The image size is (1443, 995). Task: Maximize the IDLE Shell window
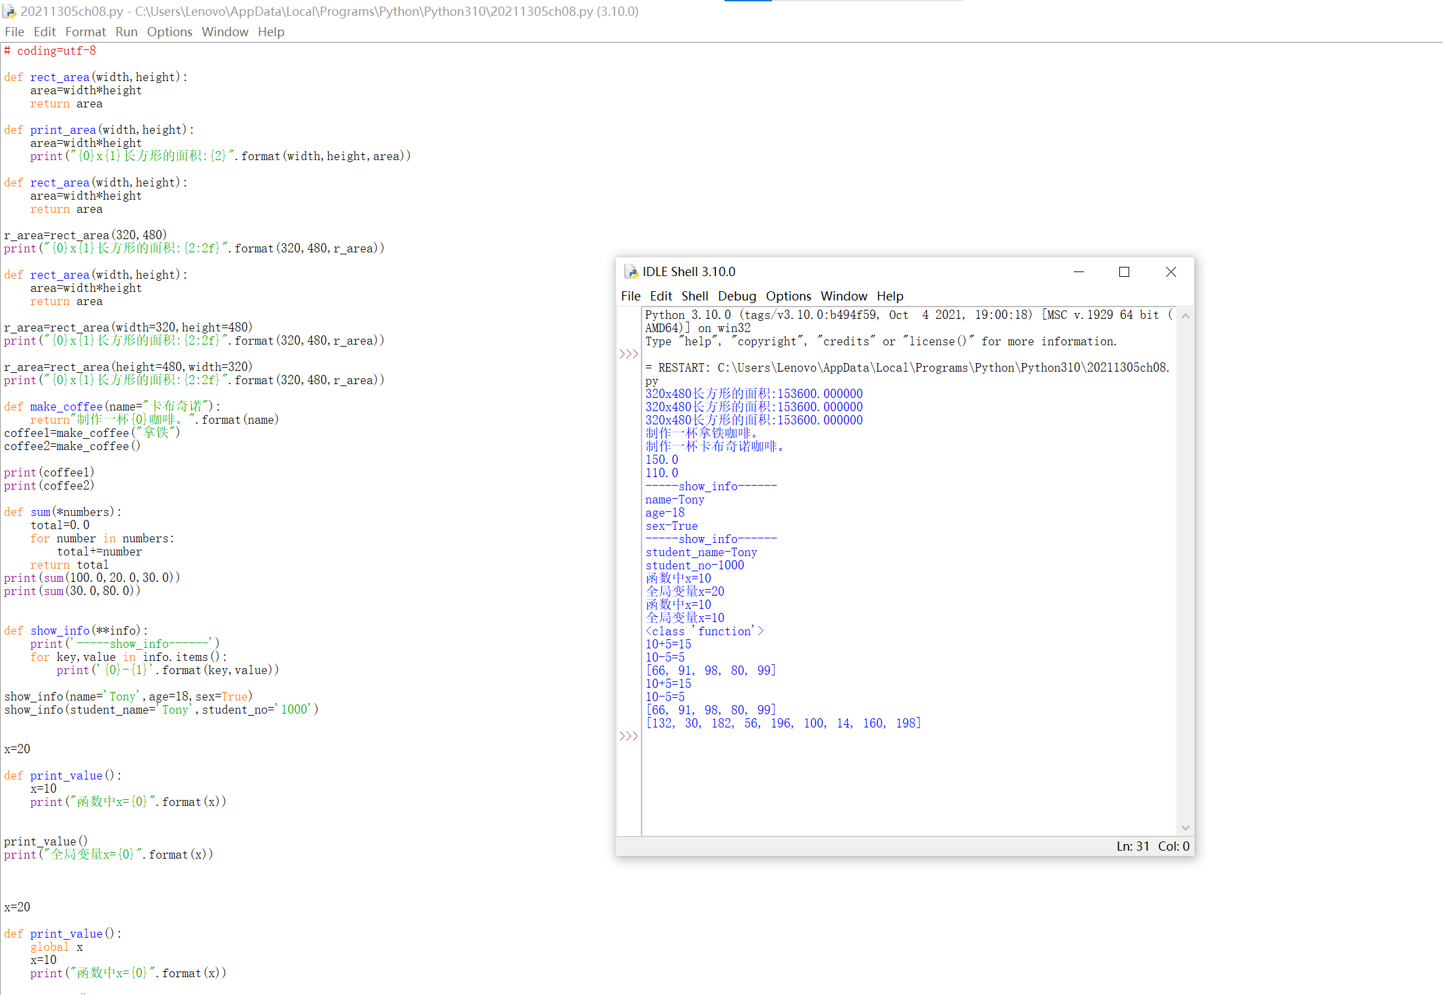[x=1125, y=271]
